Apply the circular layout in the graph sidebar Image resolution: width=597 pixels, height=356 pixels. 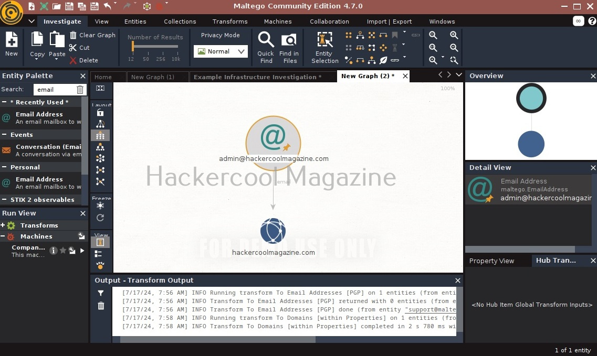[100, 158]
